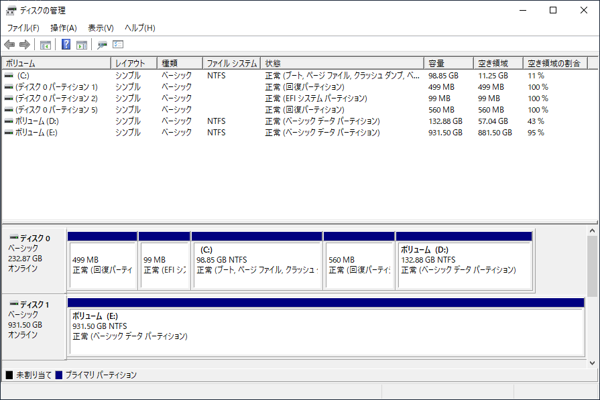Click drive icon of ディスク 0 パーティション 5 row
The width and height of the screenshot is (600, 400).
pos(9,110)
